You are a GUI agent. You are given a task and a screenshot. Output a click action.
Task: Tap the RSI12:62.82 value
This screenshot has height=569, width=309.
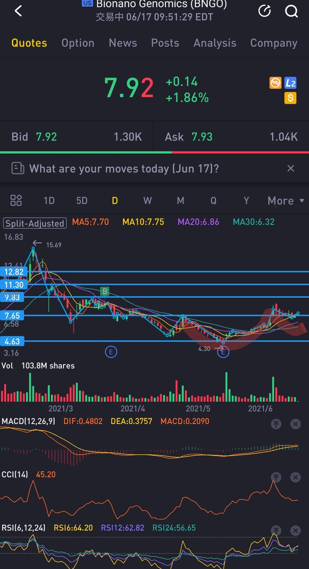(123, 528)
